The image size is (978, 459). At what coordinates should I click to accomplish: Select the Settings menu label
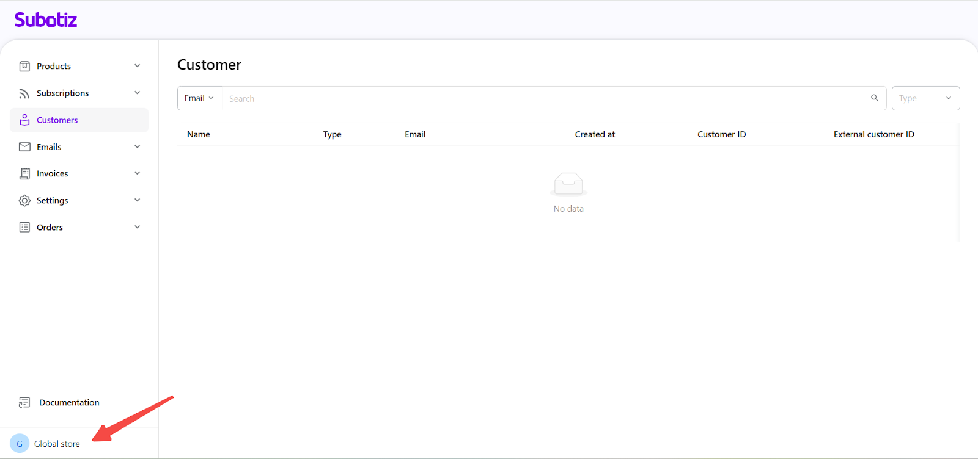53,201
